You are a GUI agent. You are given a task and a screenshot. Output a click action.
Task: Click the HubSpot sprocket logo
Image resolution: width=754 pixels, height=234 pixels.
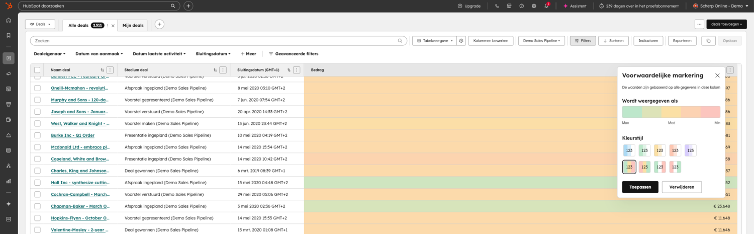9,6
